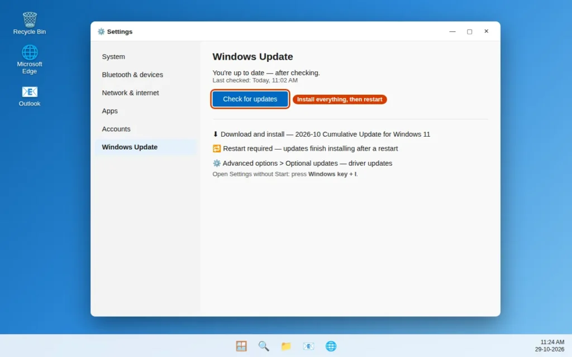Select System in the sidebar

click(x=146, y=57)
